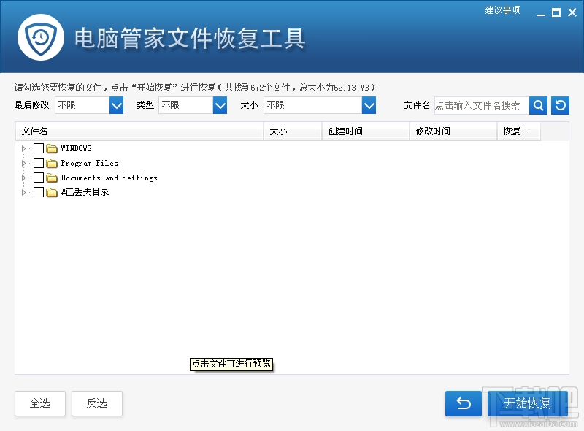Expand the #已丢失目录 tree node

[23, 192]
